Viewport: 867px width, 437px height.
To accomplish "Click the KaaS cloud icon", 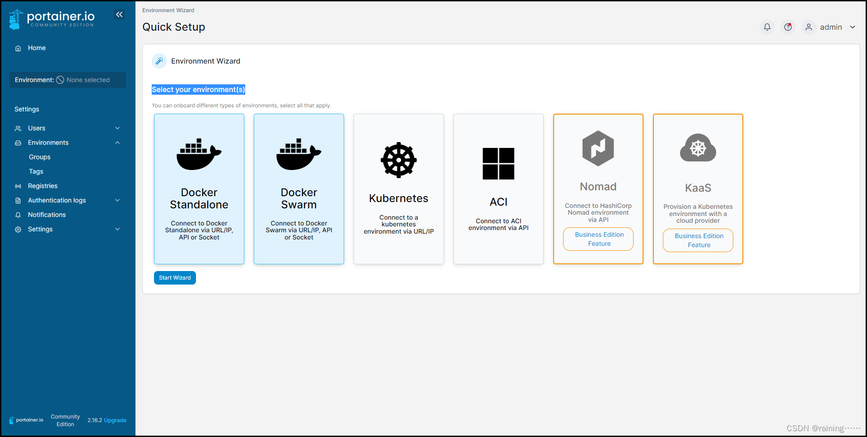I will (698, 148).
